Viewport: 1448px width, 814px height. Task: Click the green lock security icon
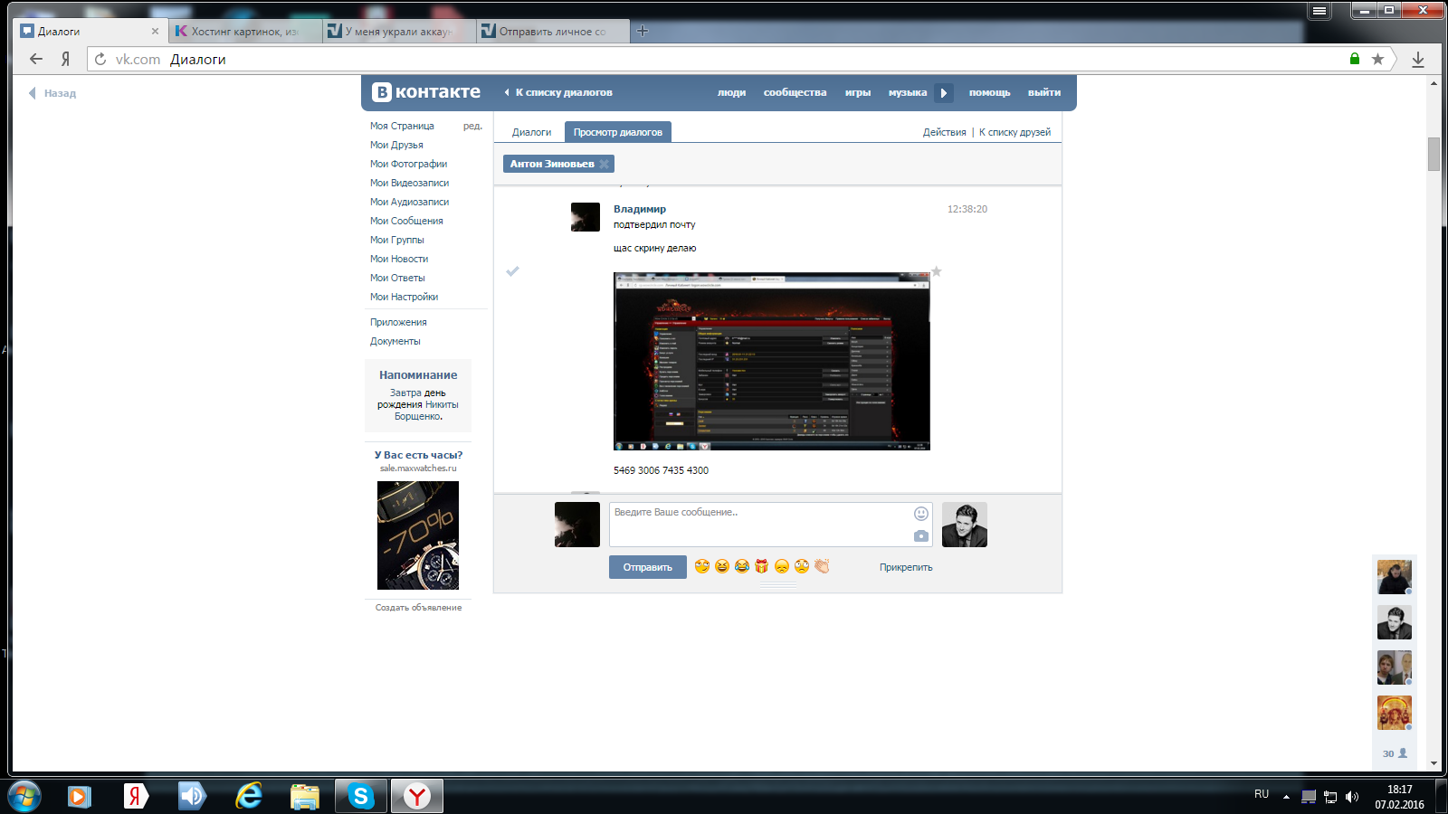pyautogui.click(x=1355, y=59)
